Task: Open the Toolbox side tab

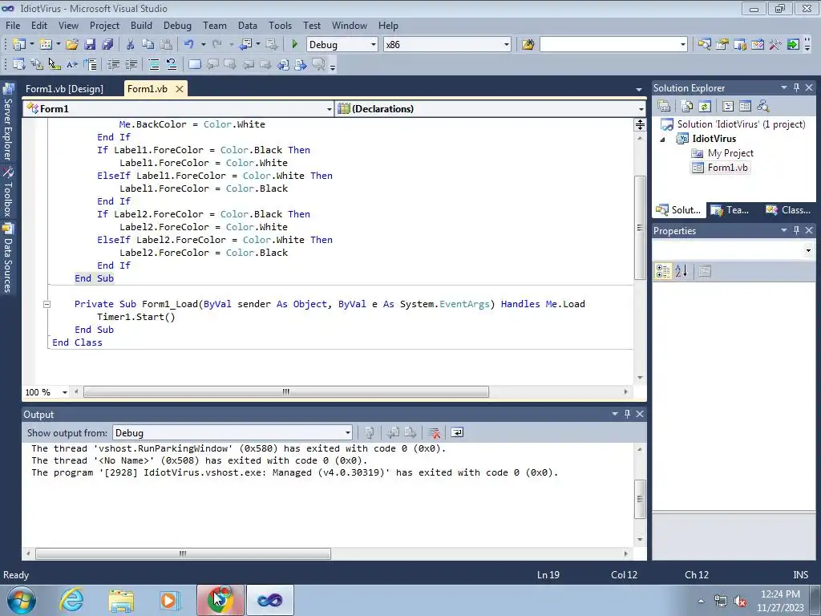Action: [8, 191]
